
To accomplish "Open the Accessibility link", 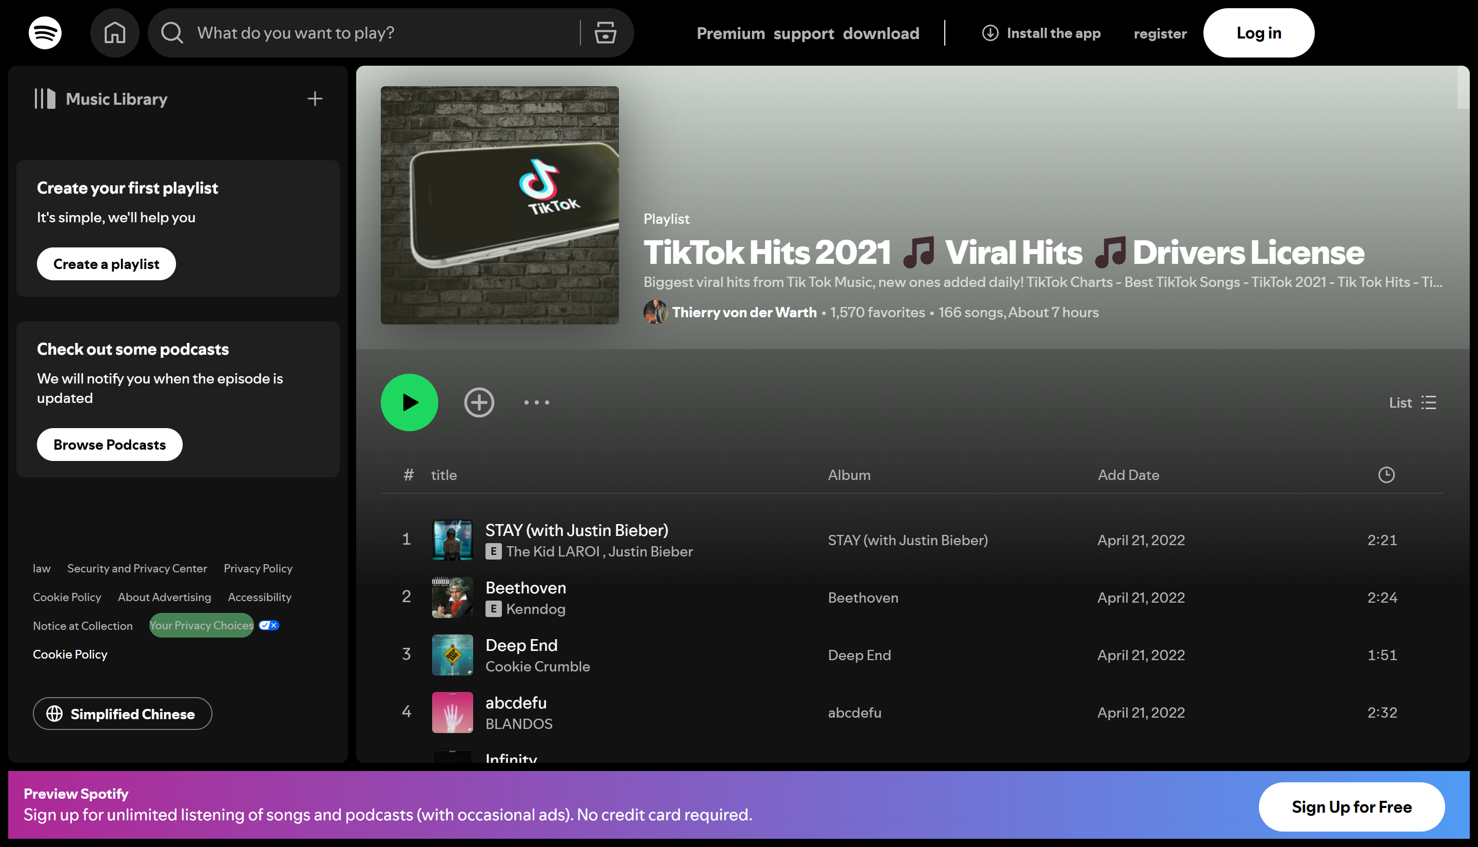I will pos(259,598).
